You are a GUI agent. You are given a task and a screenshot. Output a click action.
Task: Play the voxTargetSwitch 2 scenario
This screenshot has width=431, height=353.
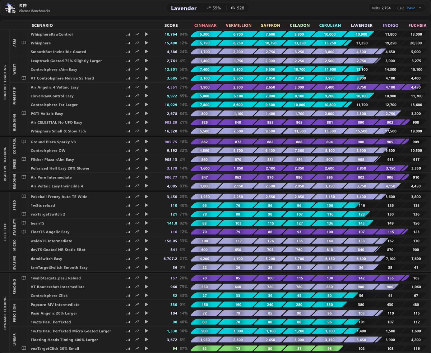coord(146,214)
